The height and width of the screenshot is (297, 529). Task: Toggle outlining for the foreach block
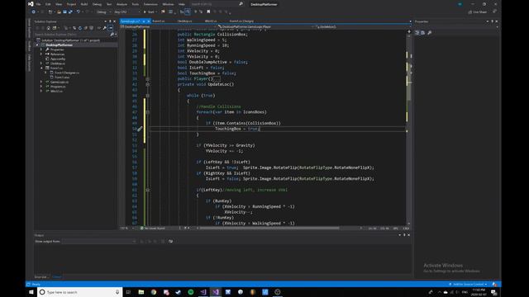pyautogui.click(x=147, y=112)
